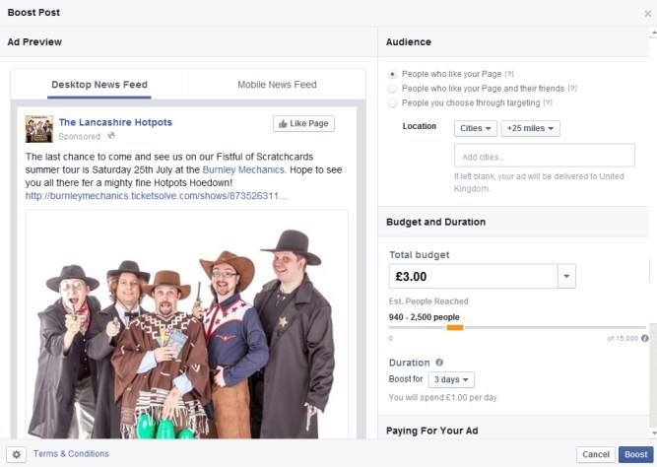Select 'People you choose through targeting'

pyautogui.click(x=393, y=102)
